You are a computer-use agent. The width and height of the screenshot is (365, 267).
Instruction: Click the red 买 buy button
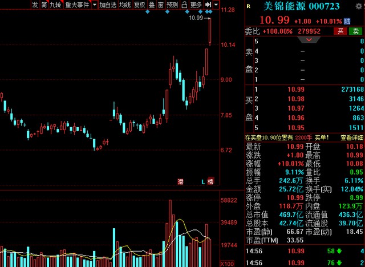click(340, 31)
